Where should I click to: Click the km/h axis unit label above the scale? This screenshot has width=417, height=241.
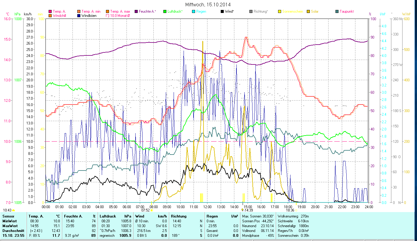(x=27, y=14)
